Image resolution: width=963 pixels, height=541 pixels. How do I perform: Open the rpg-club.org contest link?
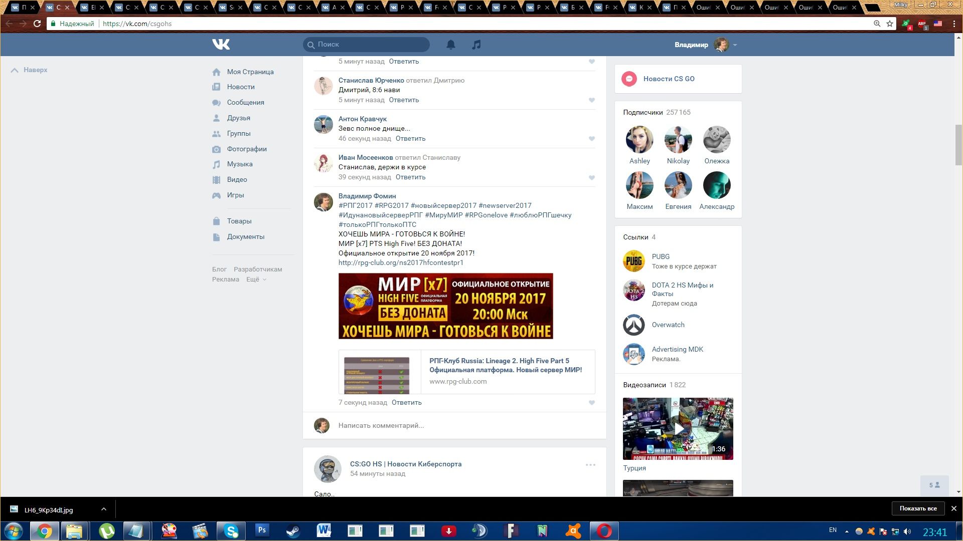click(x=401, y=262)
